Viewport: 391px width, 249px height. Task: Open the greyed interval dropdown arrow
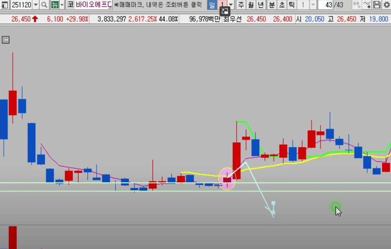[313, 5]
